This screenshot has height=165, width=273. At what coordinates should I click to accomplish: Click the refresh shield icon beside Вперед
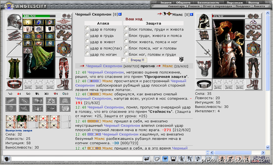click(181, 60)
